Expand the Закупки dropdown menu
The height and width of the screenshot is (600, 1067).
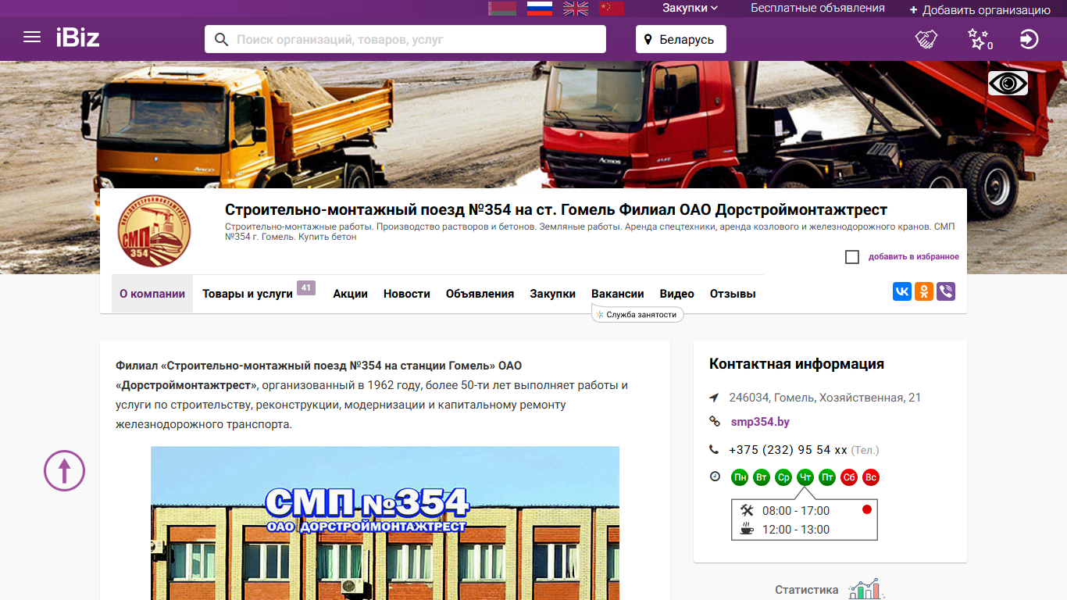click(691, 9)
